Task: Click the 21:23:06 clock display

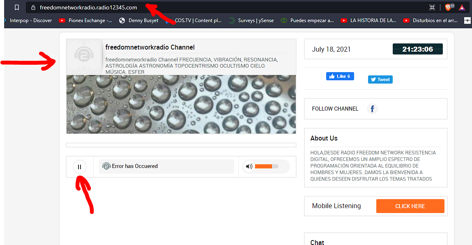Action: coord(417,49)
